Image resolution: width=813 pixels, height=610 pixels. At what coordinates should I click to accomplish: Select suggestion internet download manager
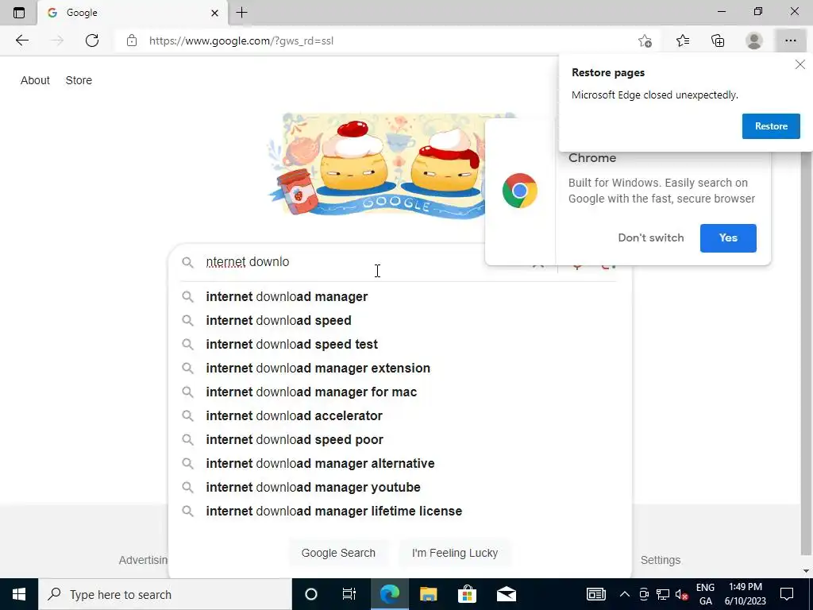[400, 297]
